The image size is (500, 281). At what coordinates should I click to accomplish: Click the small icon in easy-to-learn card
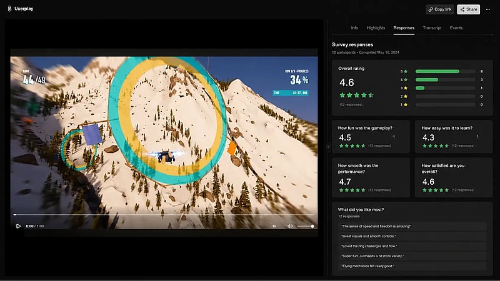[477, 137]
